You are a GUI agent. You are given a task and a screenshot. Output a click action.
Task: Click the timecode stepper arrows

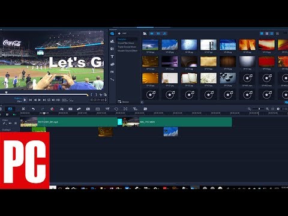click(106, 100)
